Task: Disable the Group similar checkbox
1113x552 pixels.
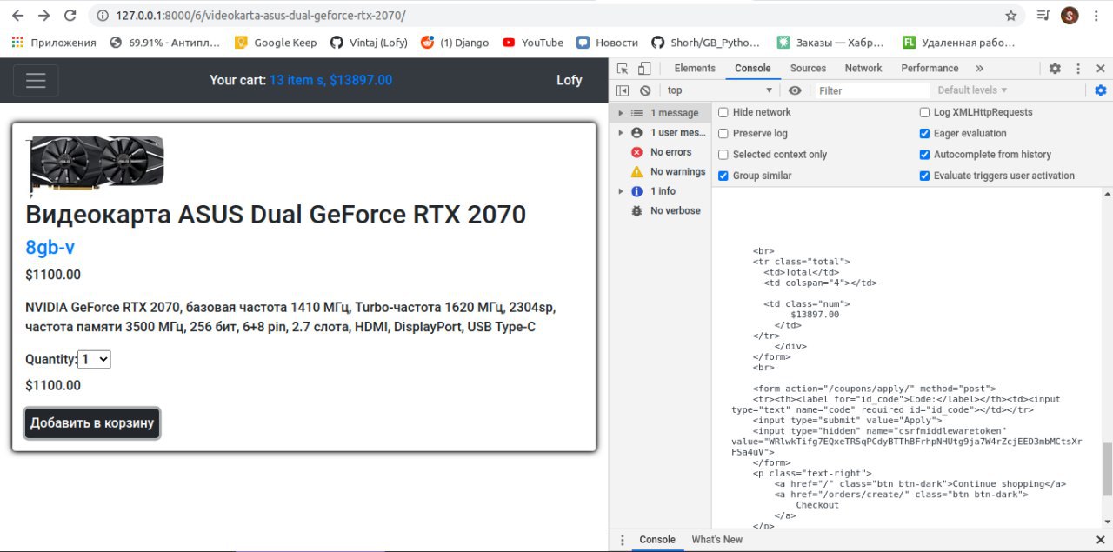Action: coord(723,176)
